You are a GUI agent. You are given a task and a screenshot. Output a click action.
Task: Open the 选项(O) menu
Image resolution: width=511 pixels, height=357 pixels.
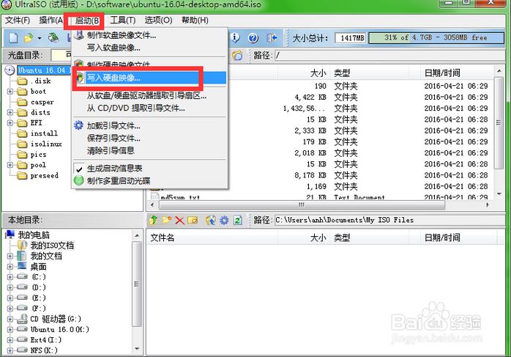pyautogui.click(x=158, y=21)
